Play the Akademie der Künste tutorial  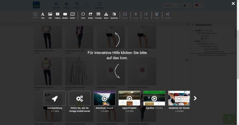(x=179, y=98)
